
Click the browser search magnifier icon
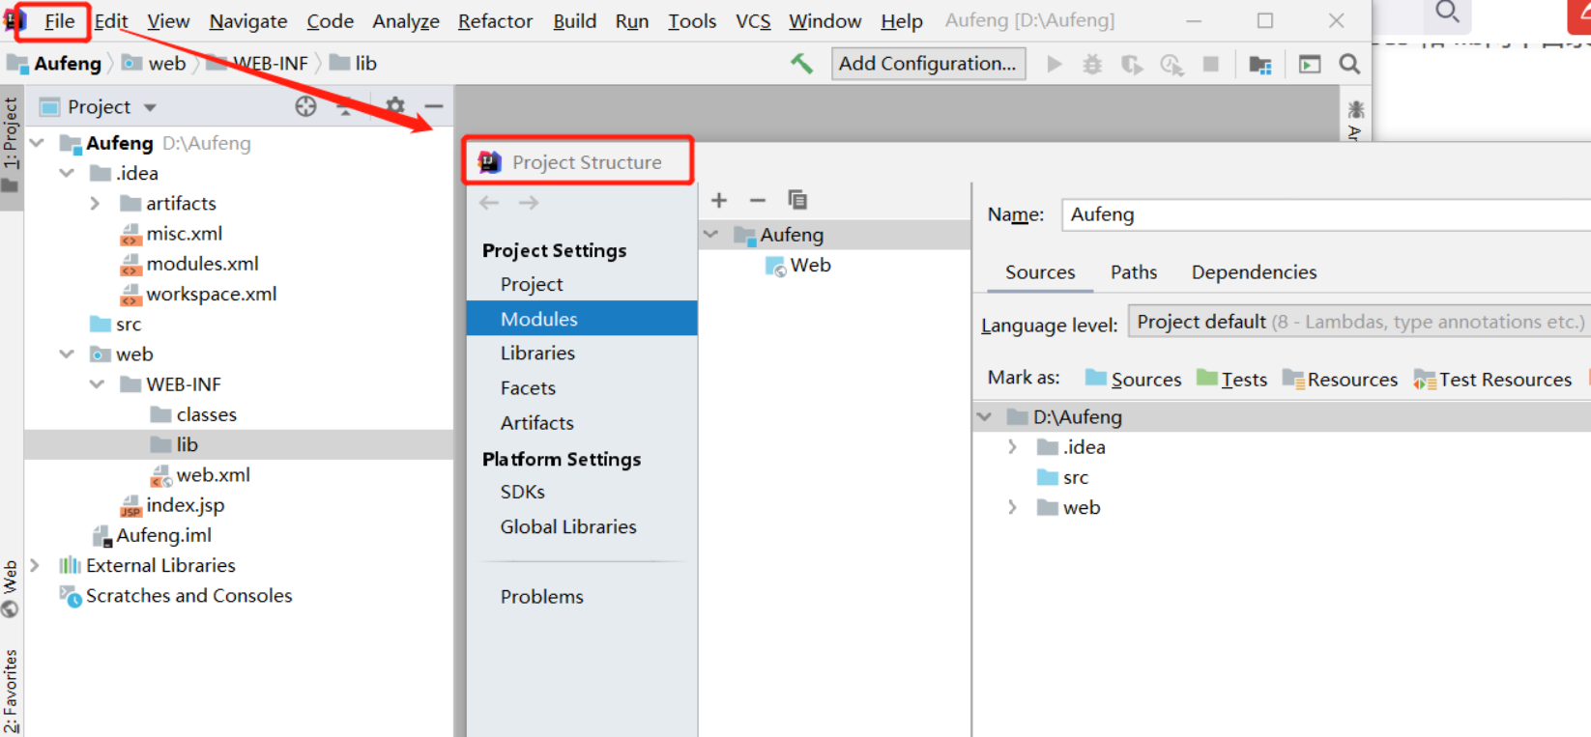1447,12
